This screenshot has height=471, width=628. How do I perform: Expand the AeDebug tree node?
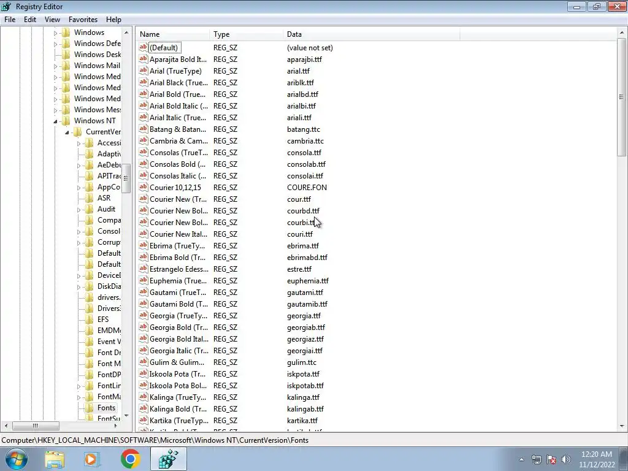tap(78, 166)
